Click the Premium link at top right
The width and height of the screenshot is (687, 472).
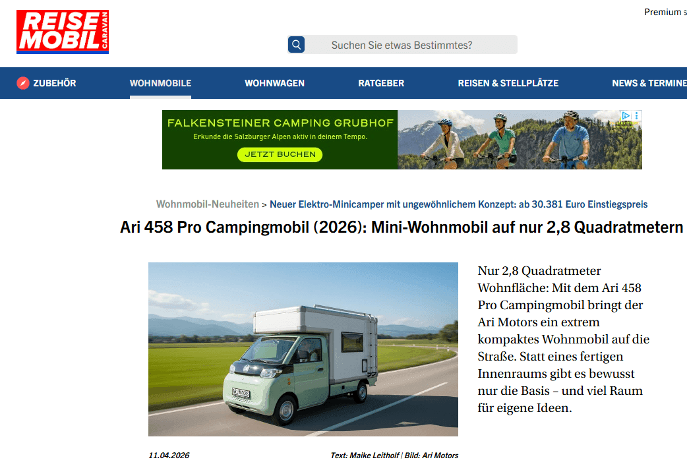coord(665,13)
